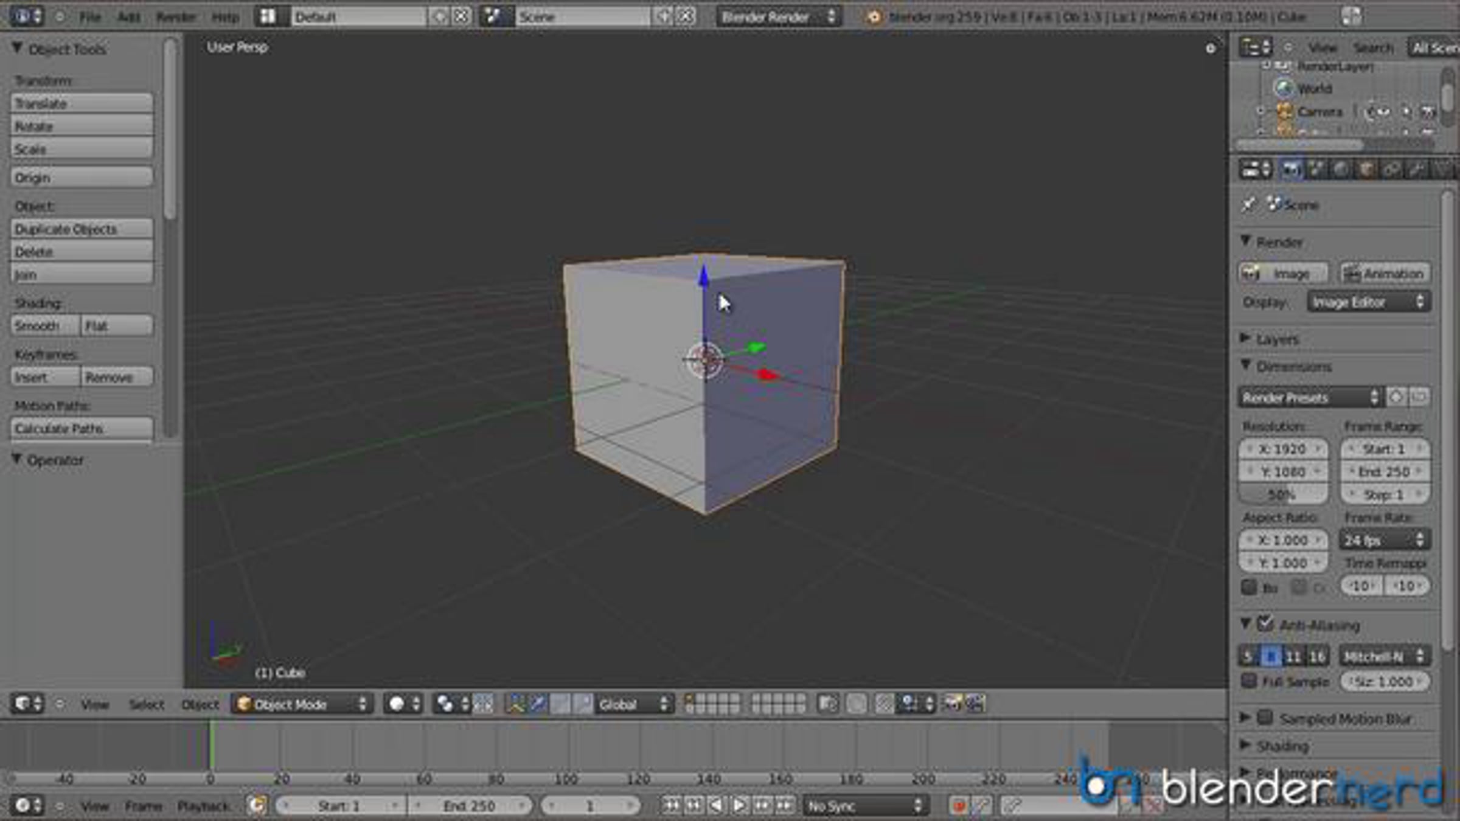Image resolution: width=1460 pixels, height=821 pixels.
Task: Open the Blender Render engine dropdown
Action: point(778,17)
